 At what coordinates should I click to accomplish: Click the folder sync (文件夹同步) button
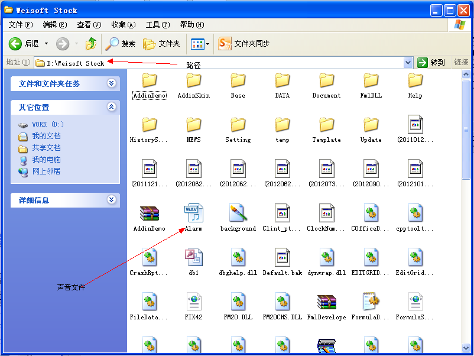click(244, 44)
